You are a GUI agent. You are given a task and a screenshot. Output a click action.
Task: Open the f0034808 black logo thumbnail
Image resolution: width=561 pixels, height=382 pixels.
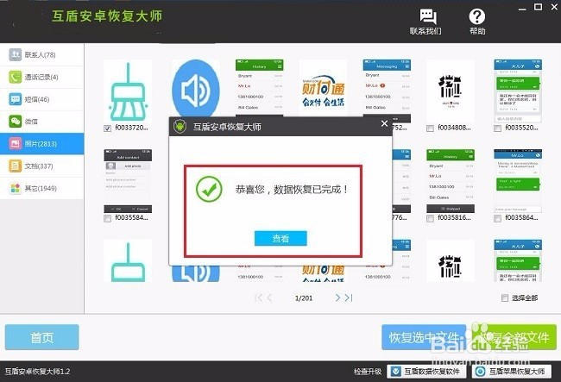[x=451, y=91]
